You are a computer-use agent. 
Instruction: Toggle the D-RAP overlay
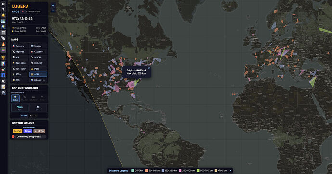24,116
